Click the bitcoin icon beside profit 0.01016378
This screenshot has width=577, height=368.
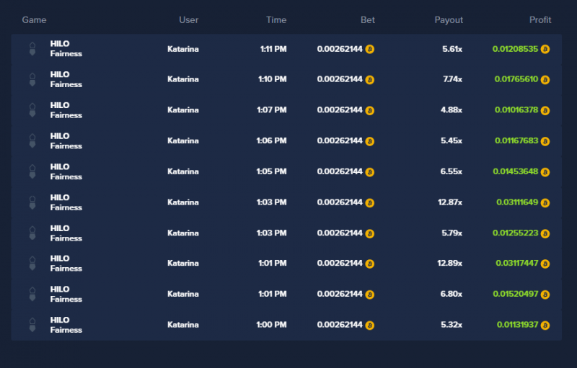[545, 111]
